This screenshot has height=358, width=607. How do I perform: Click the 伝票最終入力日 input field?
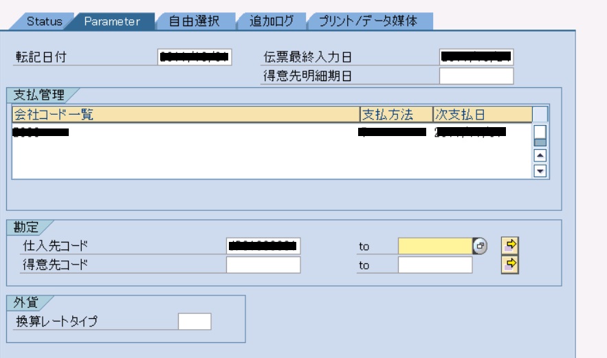(x=476, y=57)
